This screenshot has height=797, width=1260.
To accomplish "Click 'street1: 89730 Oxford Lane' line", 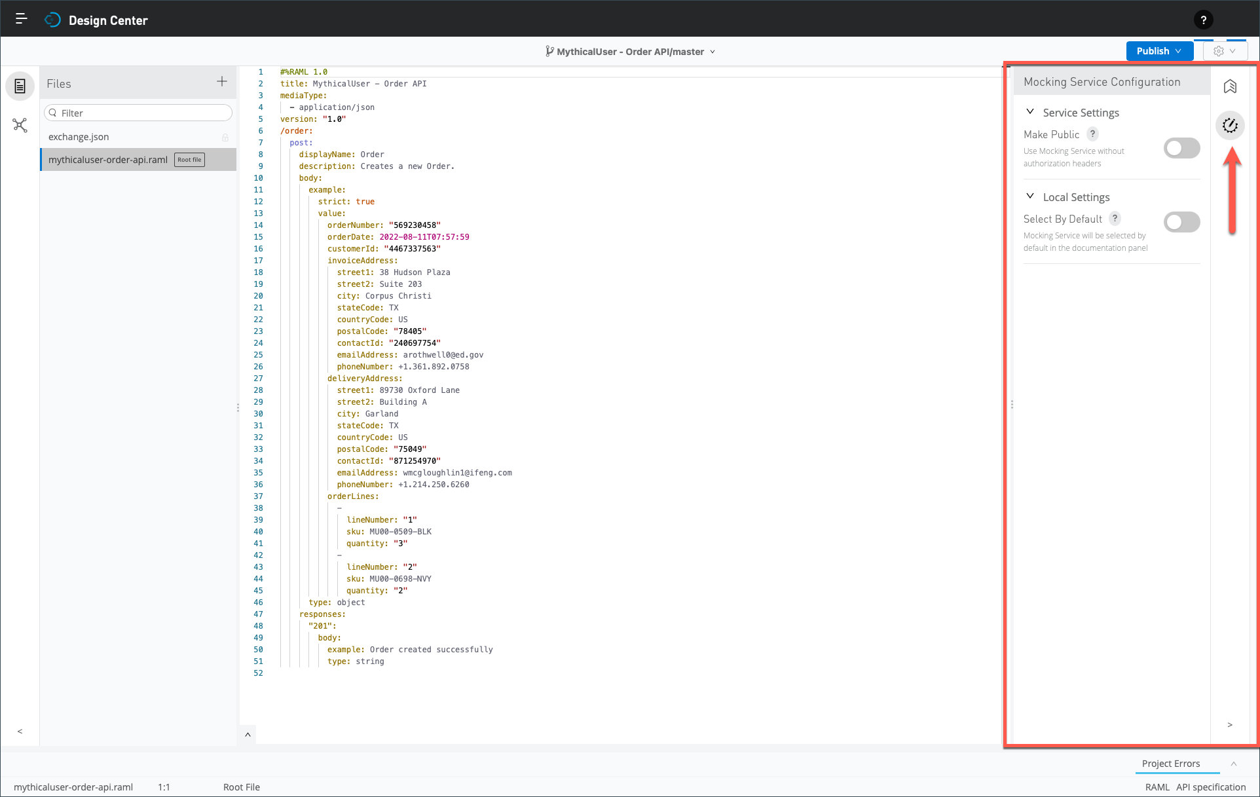I will pyautogui.click(x=398, y=390).
